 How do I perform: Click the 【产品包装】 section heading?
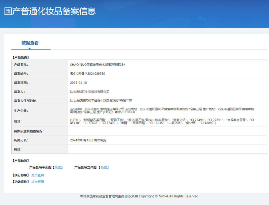click(21, 161)
